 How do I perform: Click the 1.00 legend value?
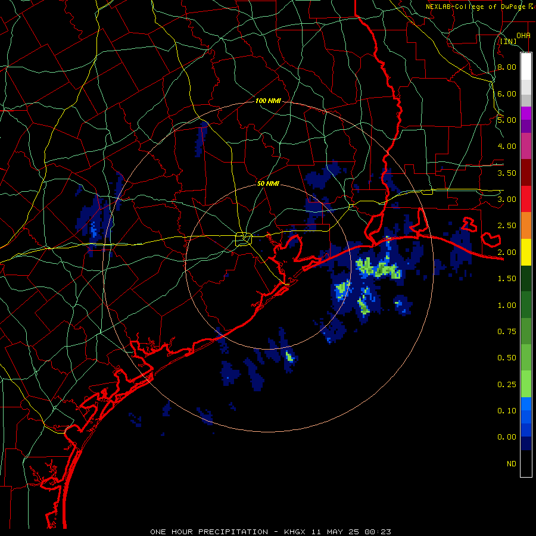(507, 306)
